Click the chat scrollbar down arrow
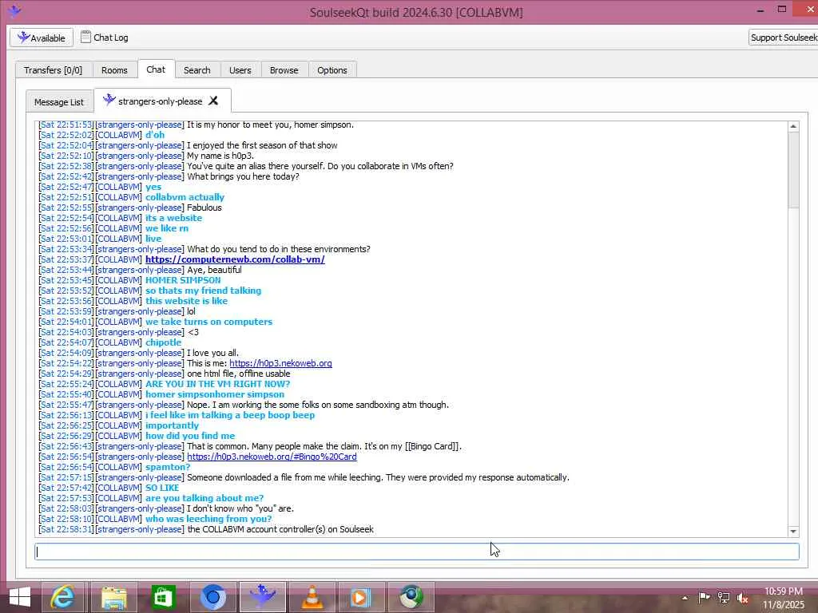Screen dimensions: 818x613 [x=793, y=531]
